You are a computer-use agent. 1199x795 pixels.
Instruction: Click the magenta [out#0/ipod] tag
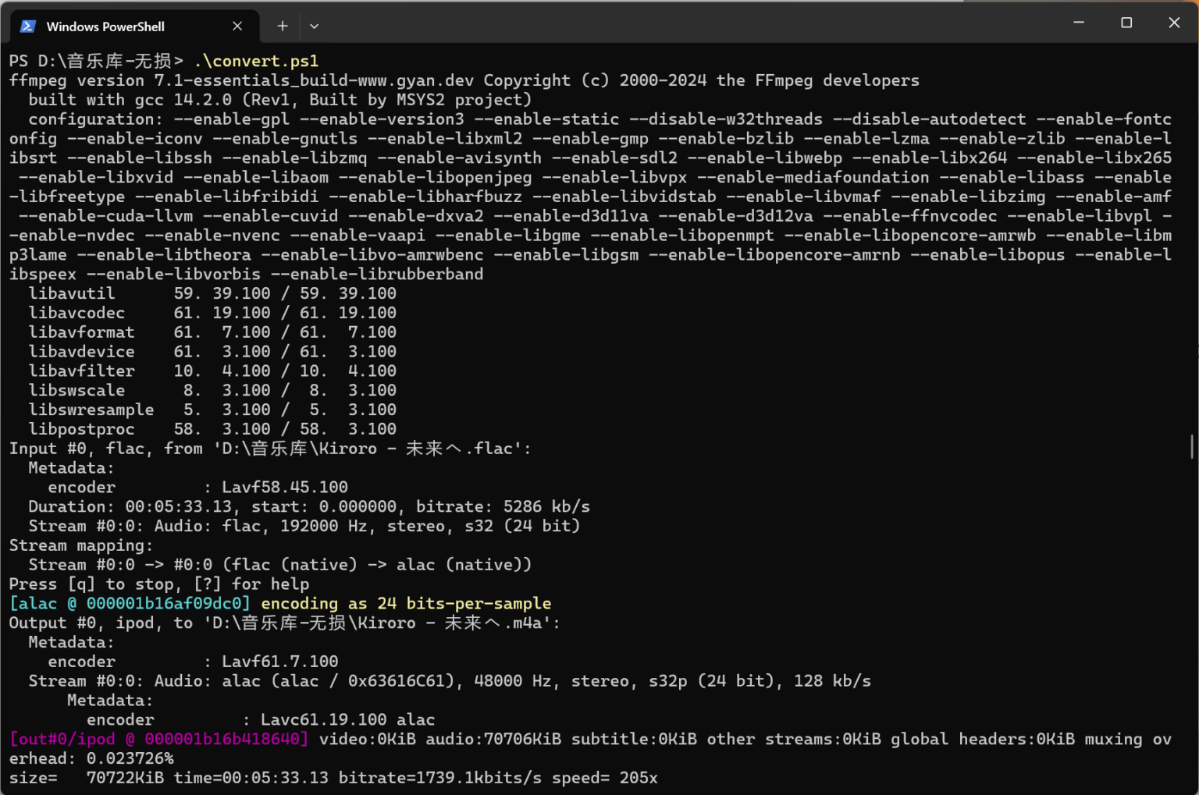pyautogui.click(x=158, y=739)
